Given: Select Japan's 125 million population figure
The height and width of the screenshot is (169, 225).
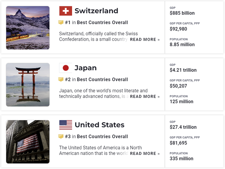Looking at the screenshot, I should click(x=181, y=102).
